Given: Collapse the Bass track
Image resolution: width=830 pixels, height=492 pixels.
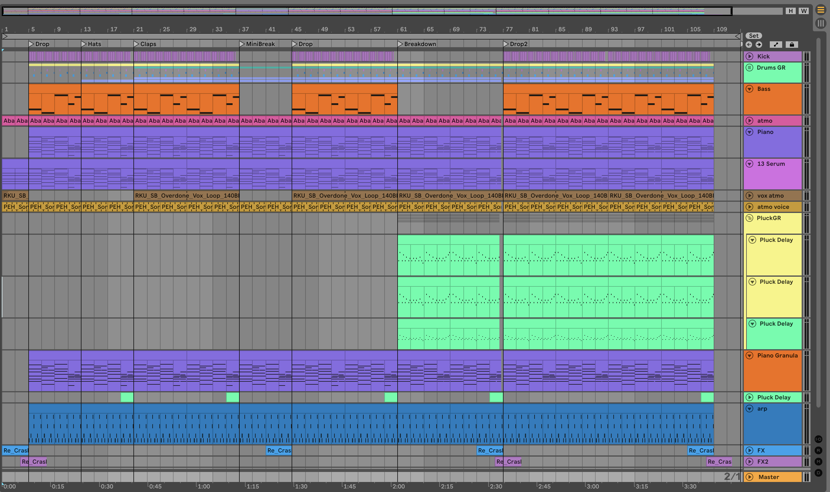Looking at the screenshot, I should click(749, 89).
